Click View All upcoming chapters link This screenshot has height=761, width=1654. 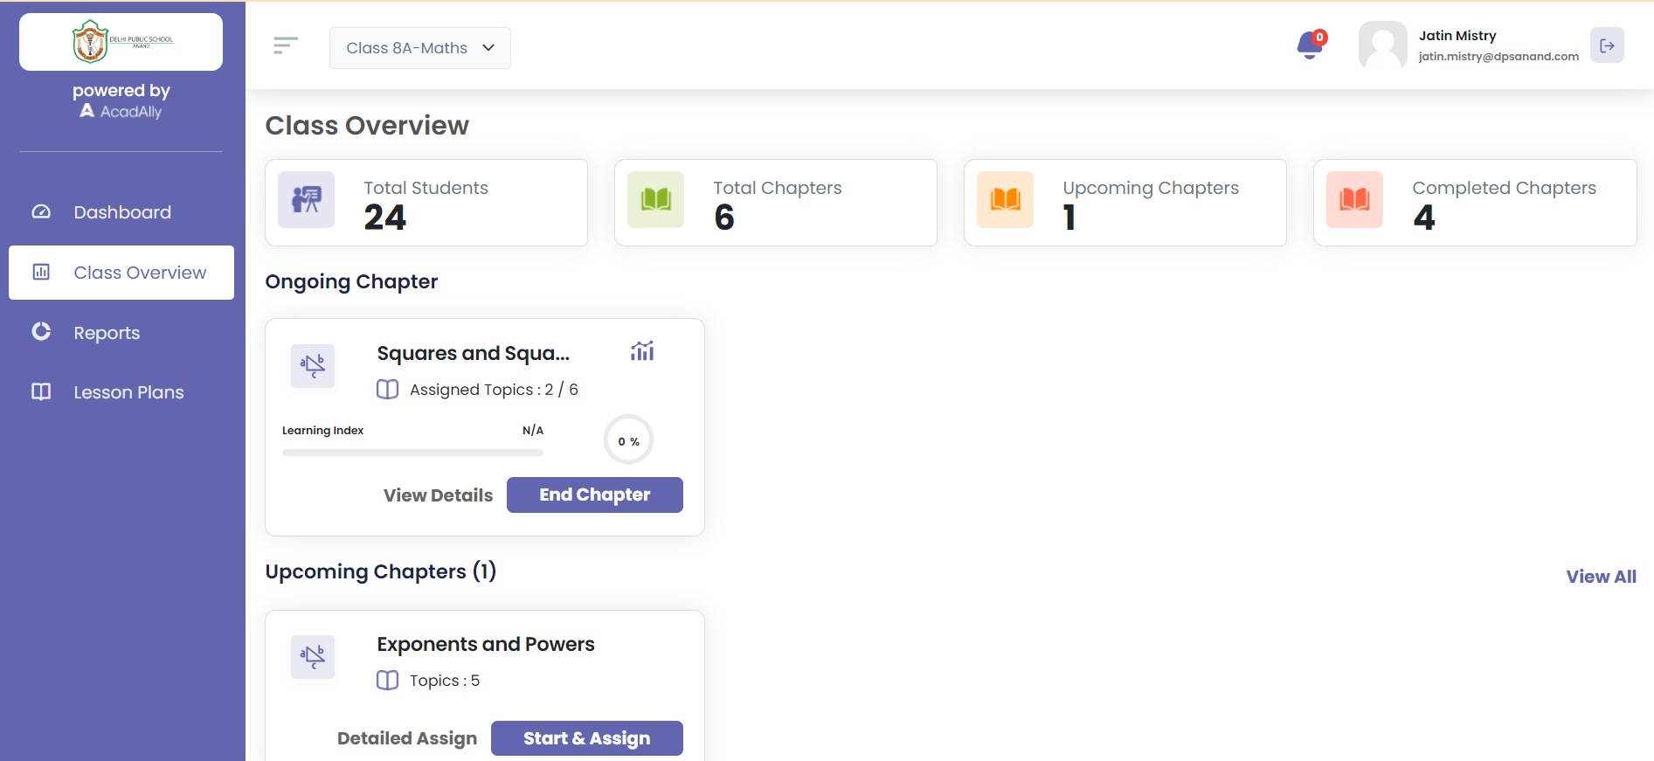coord(1601,577)
